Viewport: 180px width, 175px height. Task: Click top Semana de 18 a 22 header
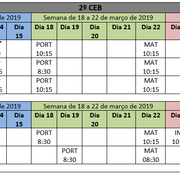tap(98, 18)
